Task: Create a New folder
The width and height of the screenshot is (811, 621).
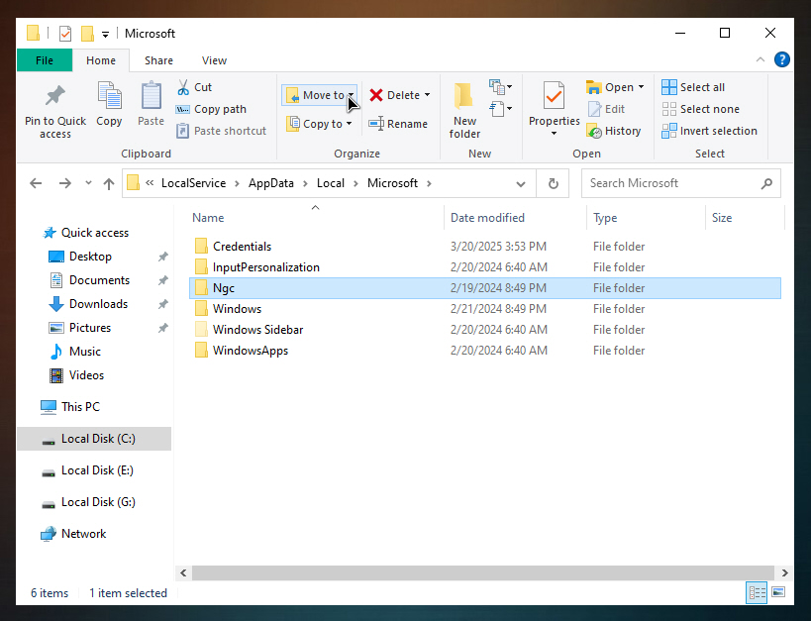Action: pyautogui.click(x=464, y=110)
